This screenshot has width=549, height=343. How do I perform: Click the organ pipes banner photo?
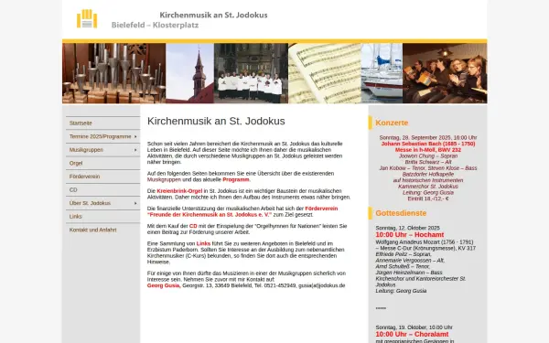point(113,73)
